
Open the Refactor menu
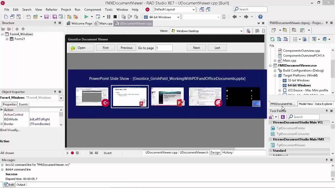(52, 9)
